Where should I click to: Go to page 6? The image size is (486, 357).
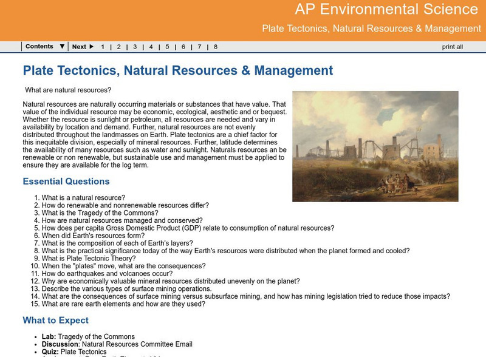point(183,47)
